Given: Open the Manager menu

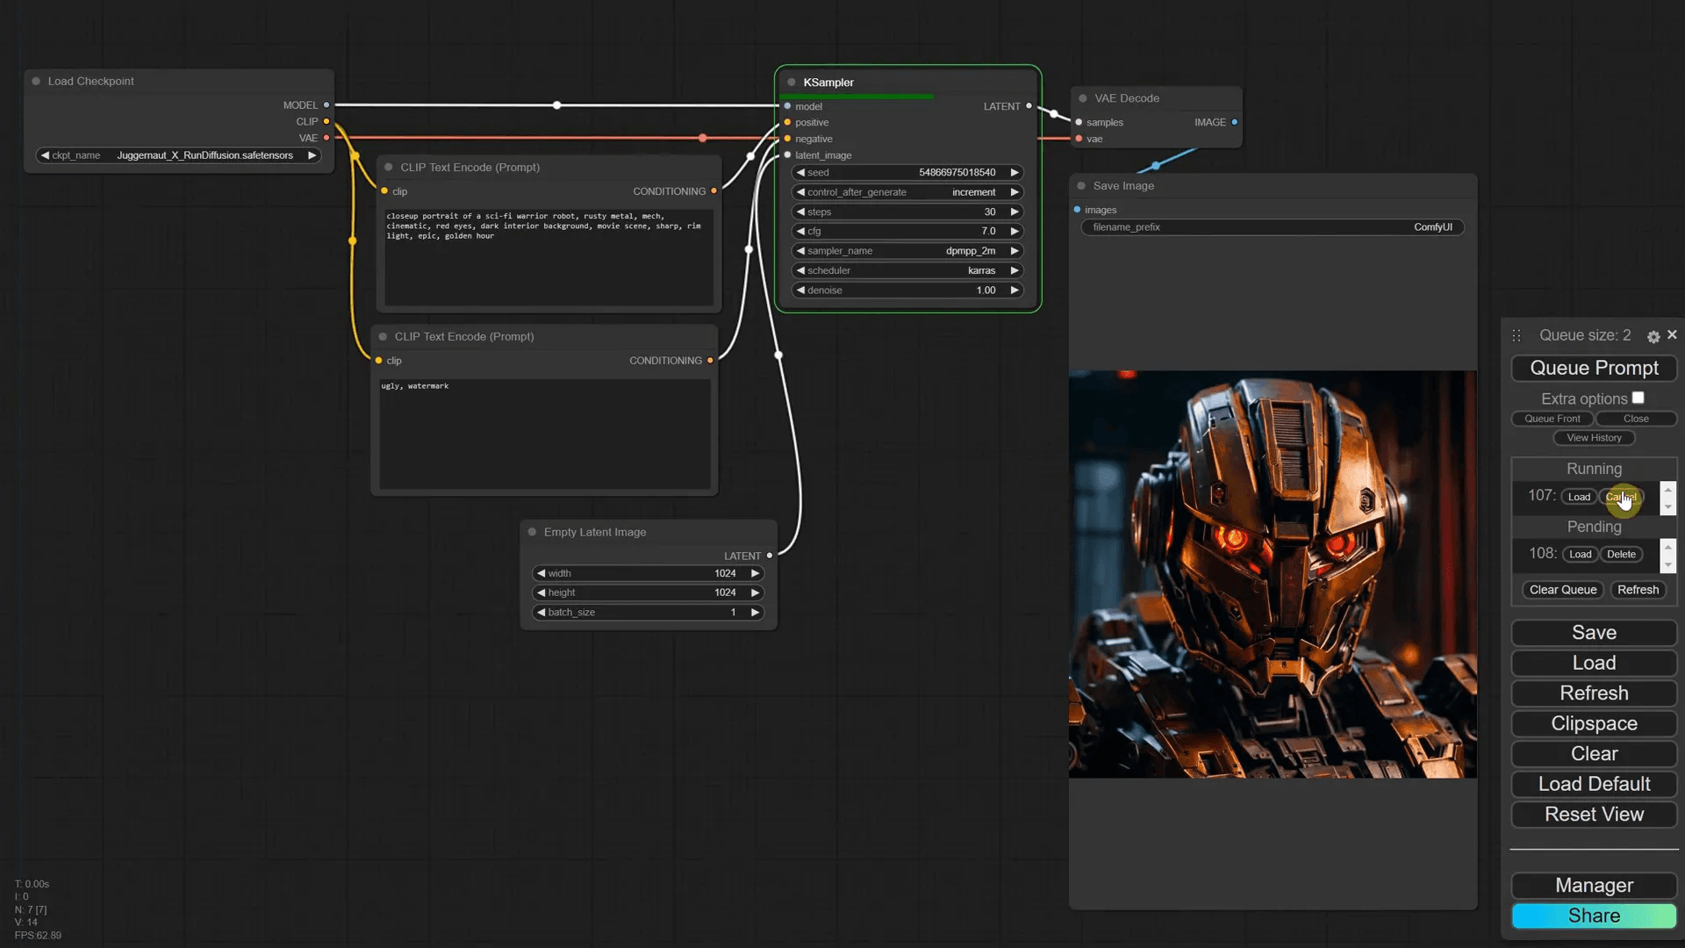Looking at the screenshot, I should [x=1594, y=885].
